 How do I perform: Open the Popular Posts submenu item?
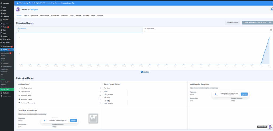tap(4, 69)
